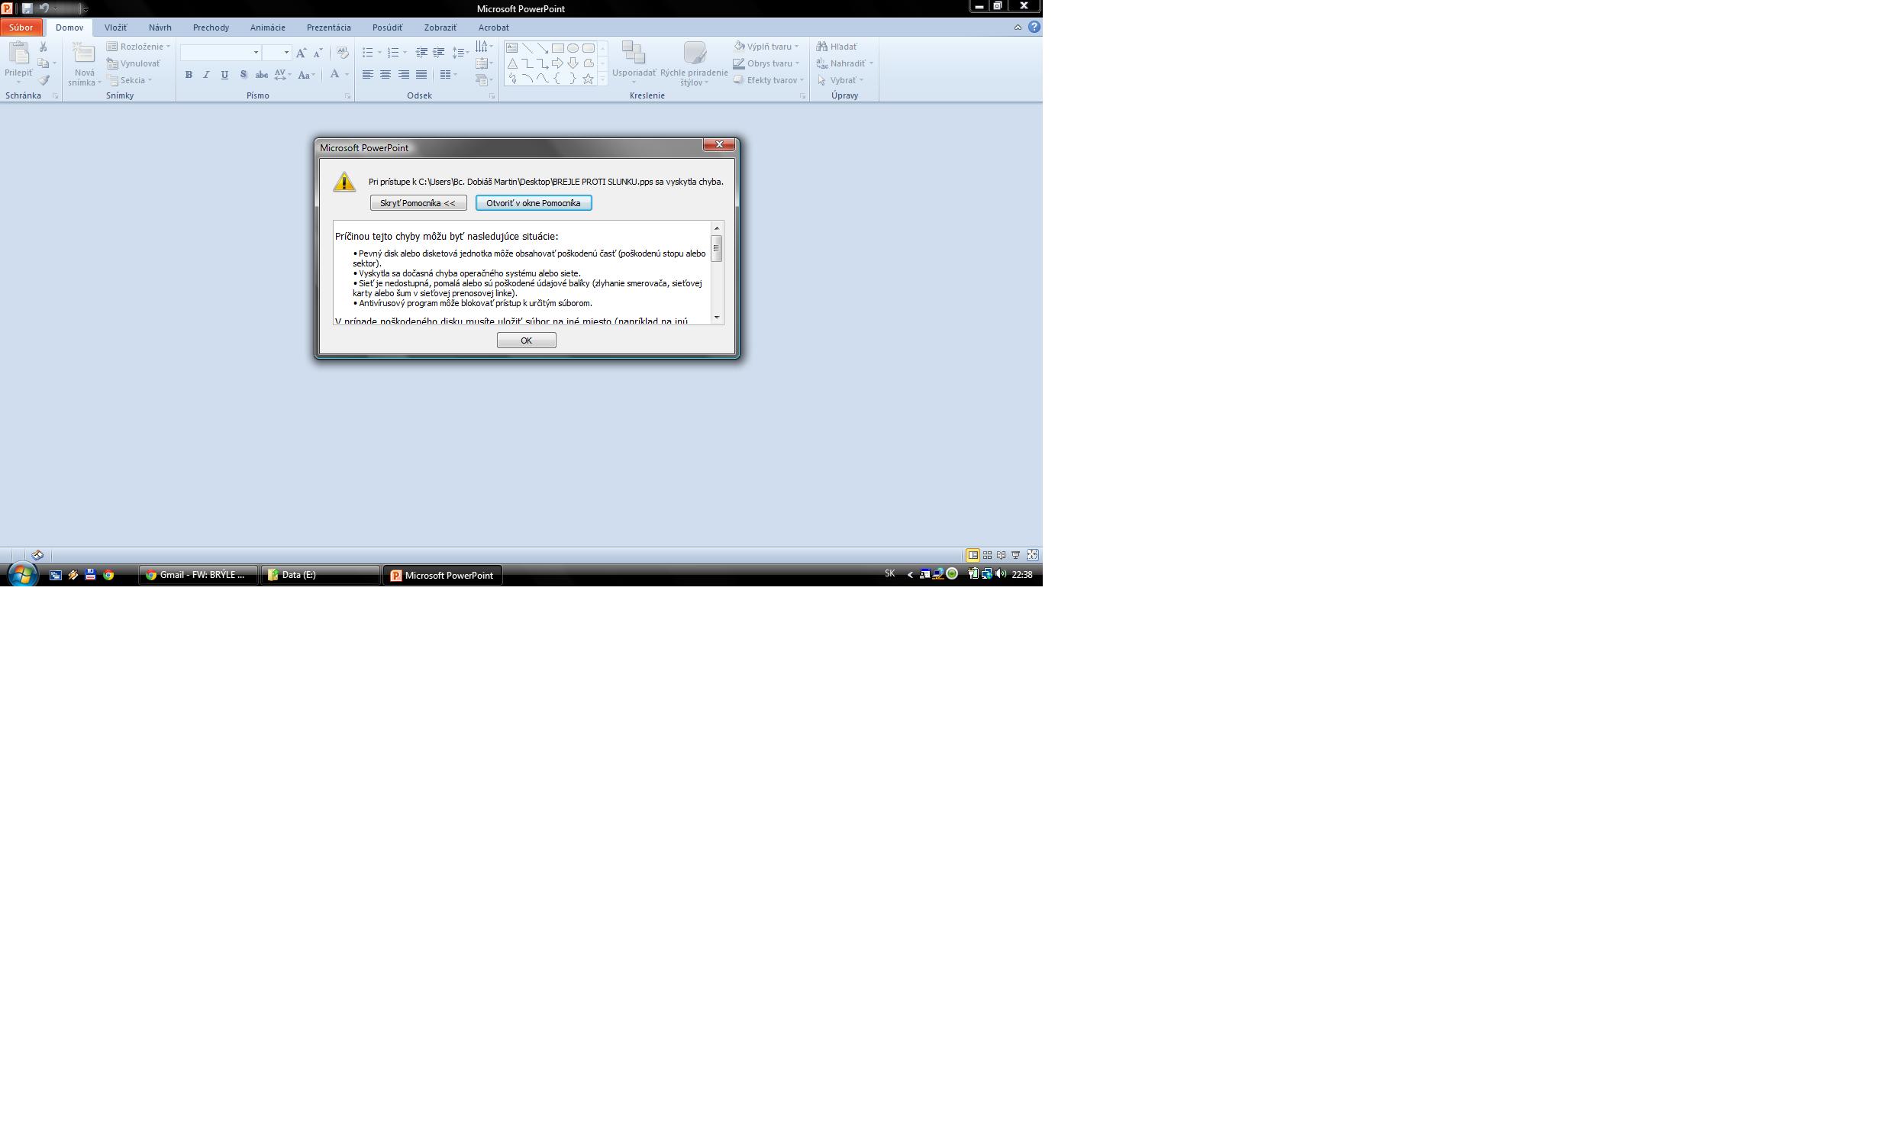
Task: Toggle Strikethrough text formatting
Action: pos(261,75)
